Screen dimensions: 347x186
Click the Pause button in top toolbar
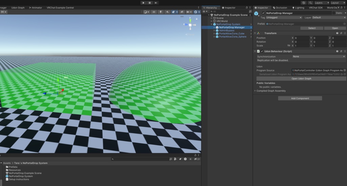coord(149,3)
